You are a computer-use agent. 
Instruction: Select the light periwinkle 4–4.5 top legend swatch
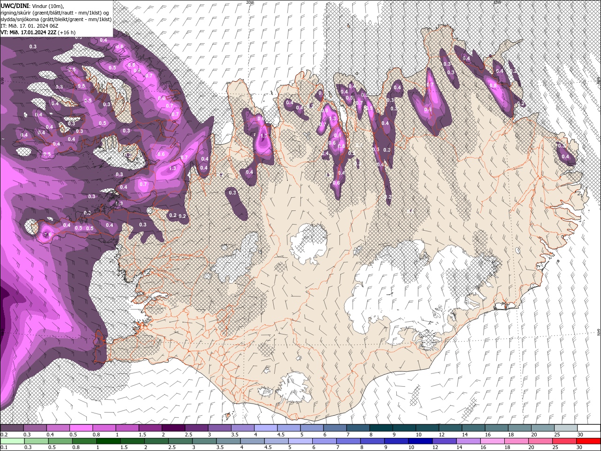(x=266, y=428)
